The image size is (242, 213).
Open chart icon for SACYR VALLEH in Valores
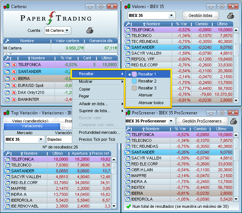pos(128,54)
